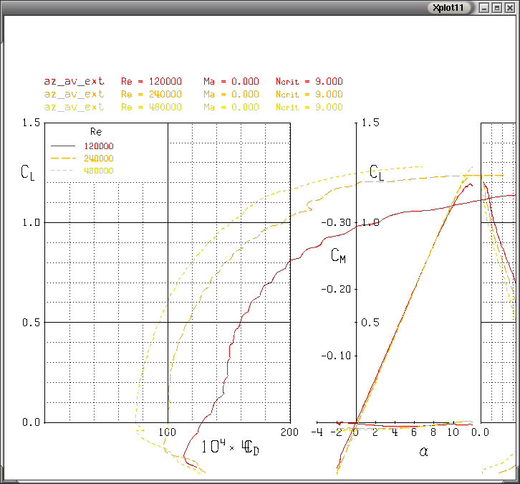Click legend entry 480000
Viewport: 520px width, 484px height.
[99, 171]
